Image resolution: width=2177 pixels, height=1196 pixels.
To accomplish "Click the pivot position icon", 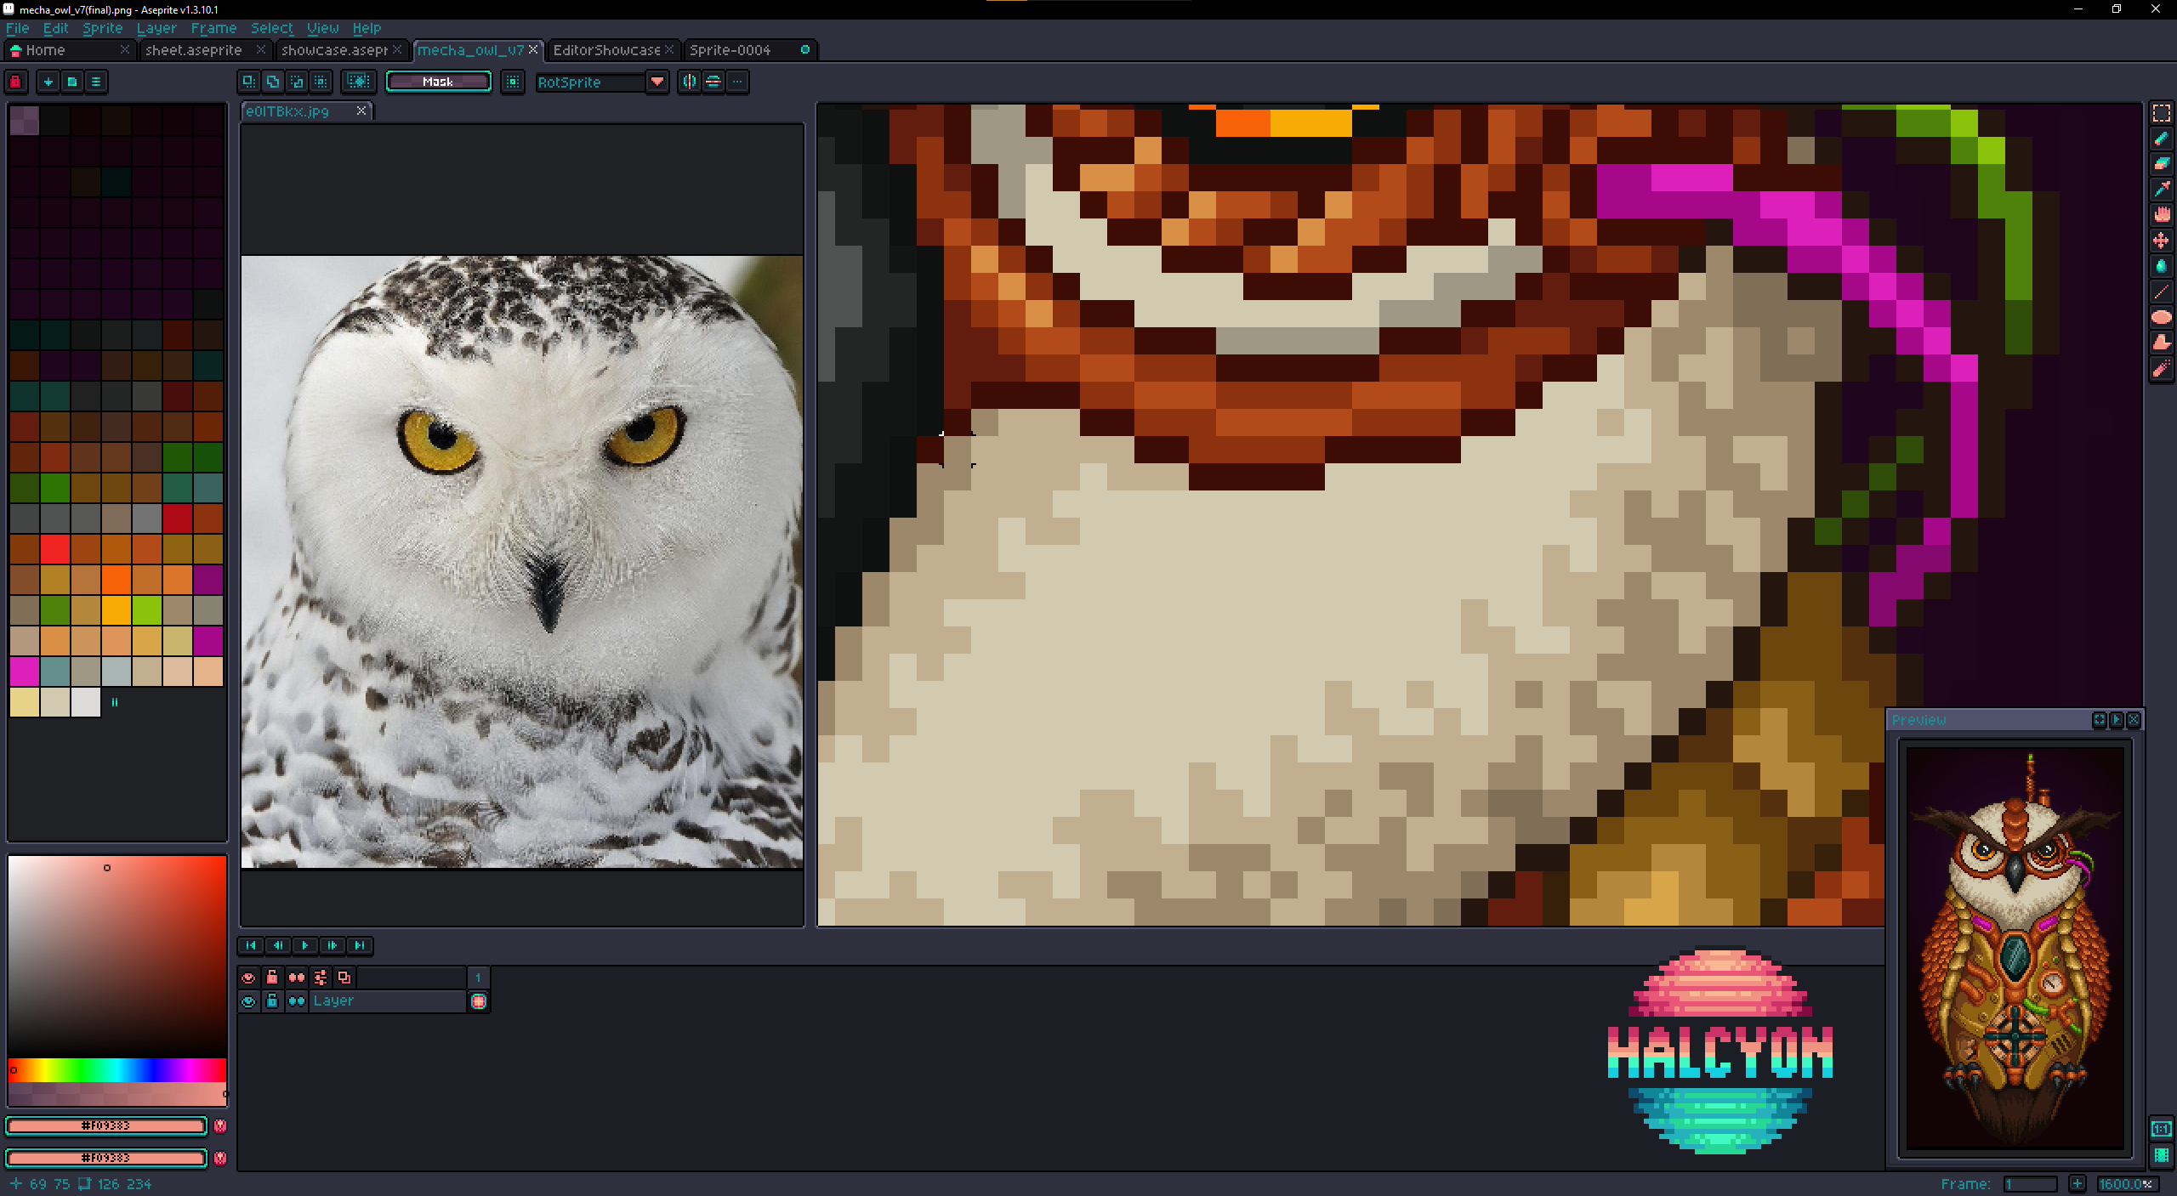I will pyautogui.click(x=513, y=82).
